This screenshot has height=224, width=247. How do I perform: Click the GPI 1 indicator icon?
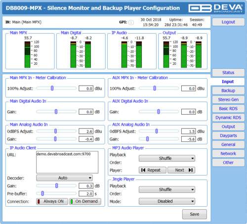[x=131, y=22]
